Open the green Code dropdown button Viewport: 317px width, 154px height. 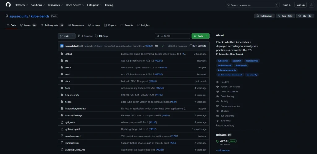200,36
